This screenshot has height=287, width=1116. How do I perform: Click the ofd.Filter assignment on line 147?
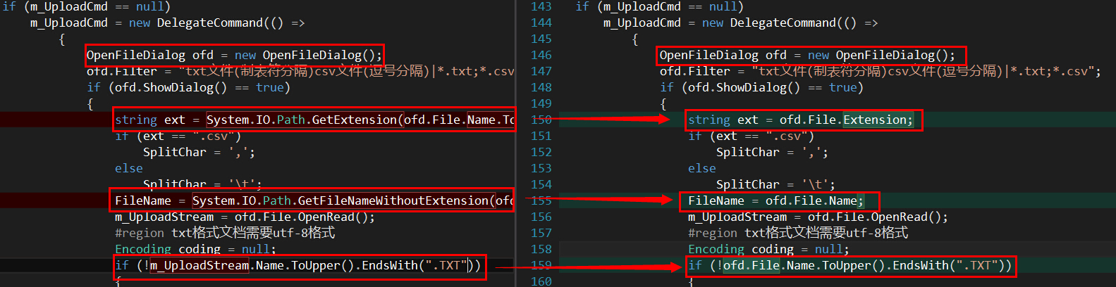coord(881,71)
